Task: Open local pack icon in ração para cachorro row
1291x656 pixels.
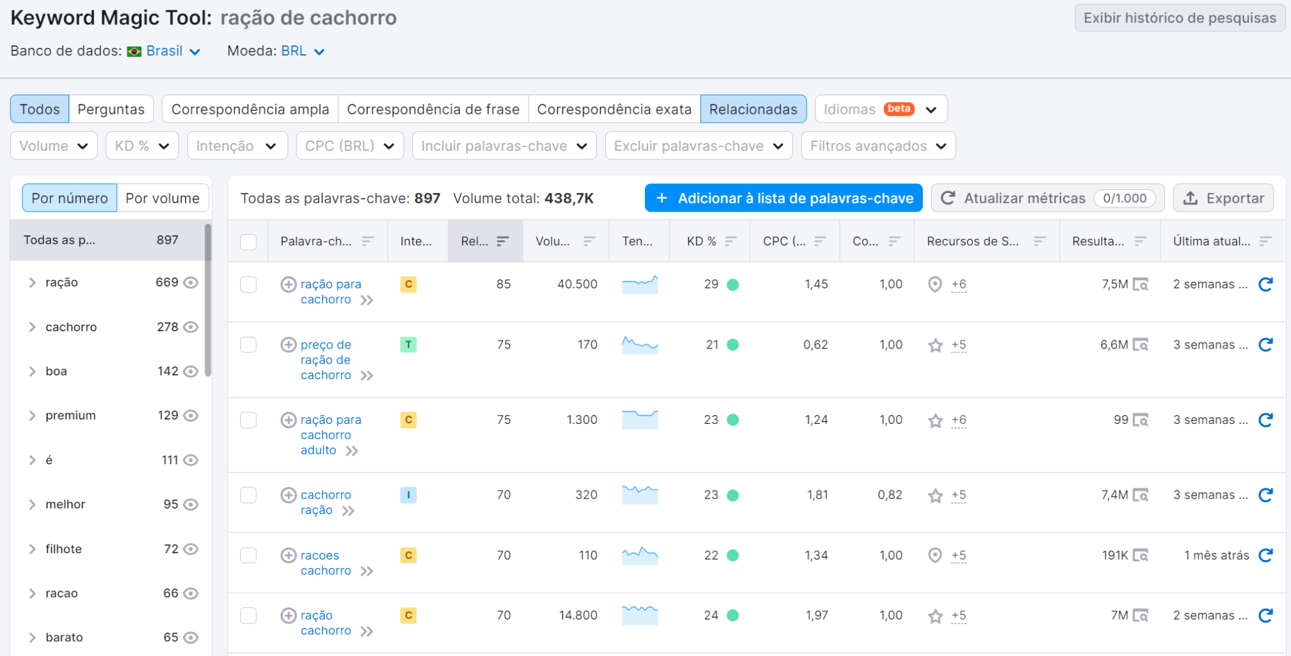Action: (x=935, y=284)
